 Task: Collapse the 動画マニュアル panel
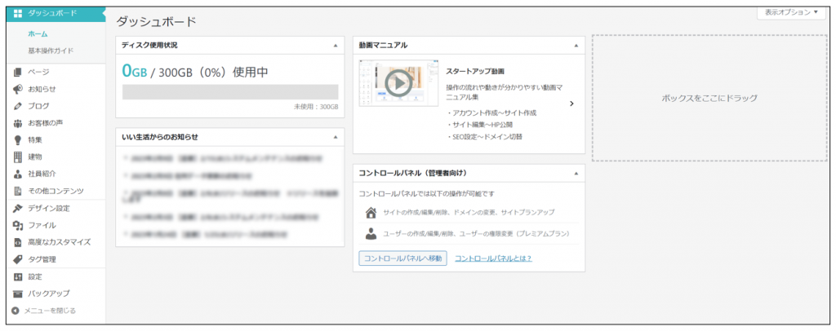576,46
